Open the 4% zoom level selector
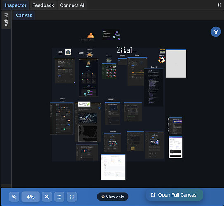This screenshot has width=224, height=206. pos(31,197)
